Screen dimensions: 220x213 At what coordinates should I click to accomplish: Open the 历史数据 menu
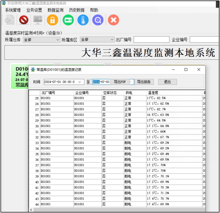click(77, 10)
